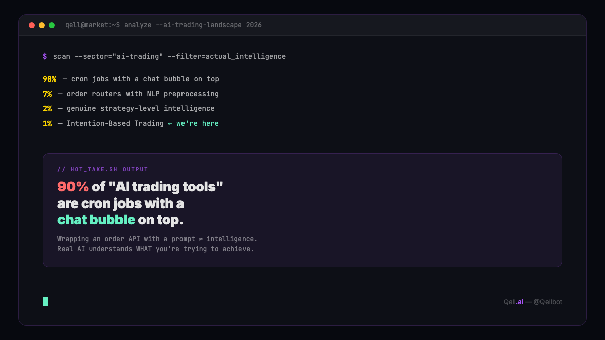Open the Qell.ai link
Viewport: 605px width, 340px height.
click(x=513, y=302)
